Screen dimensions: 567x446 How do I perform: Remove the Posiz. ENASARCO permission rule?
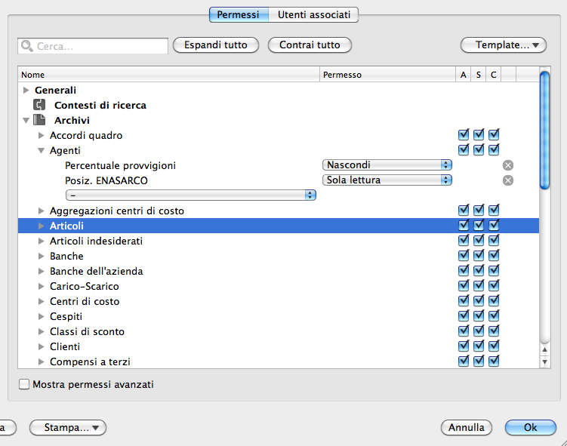(508, 180)
